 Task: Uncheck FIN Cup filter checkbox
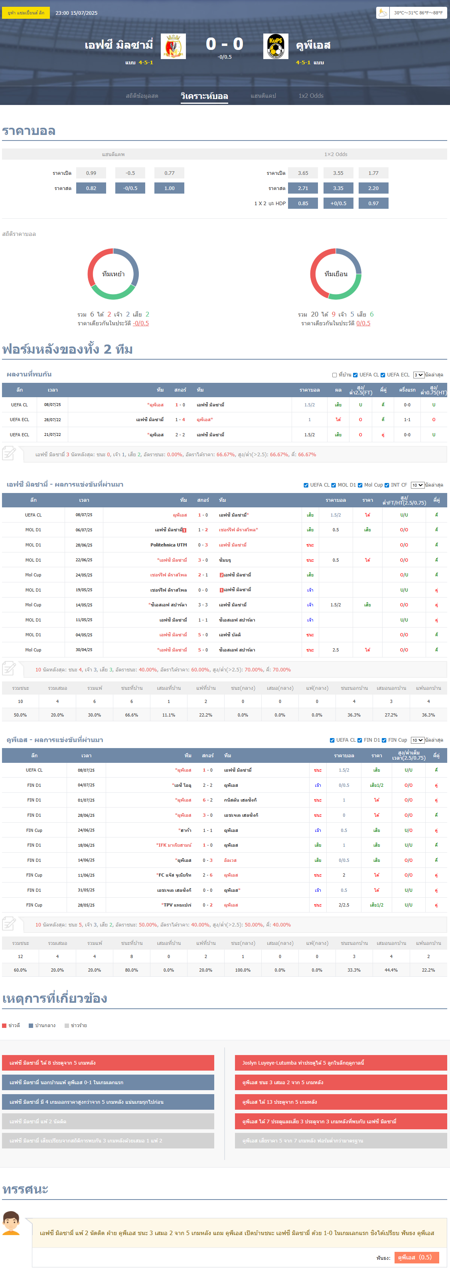[x=384, y=740]
